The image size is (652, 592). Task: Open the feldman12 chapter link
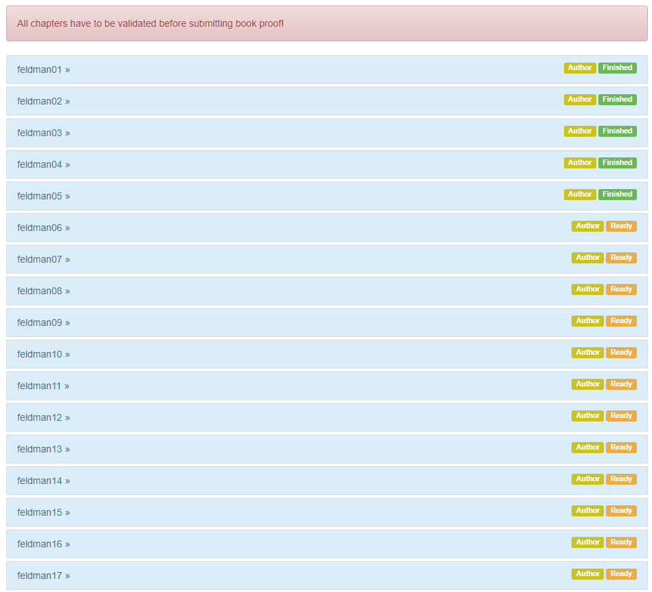(x=43, y=417)
